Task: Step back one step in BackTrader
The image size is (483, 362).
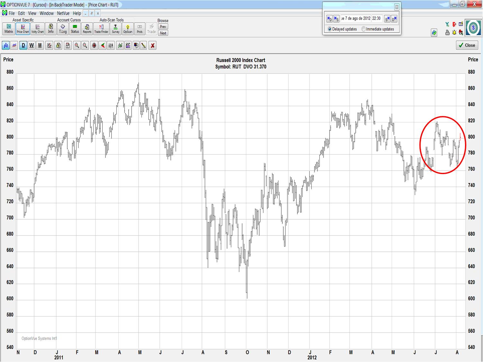Action: pos(336,19)
